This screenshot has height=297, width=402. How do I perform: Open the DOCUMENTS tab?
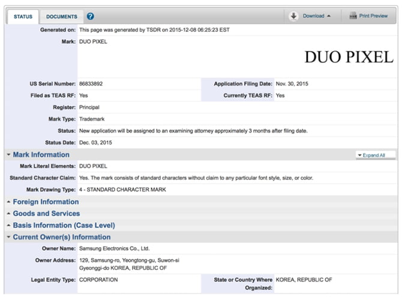62,17
